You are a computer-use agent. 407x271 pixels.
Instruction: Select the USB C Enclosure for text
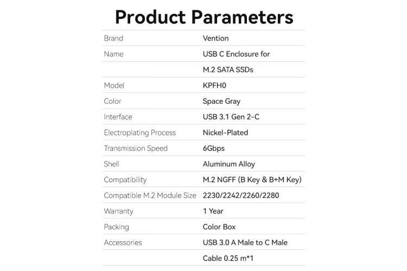236,54
